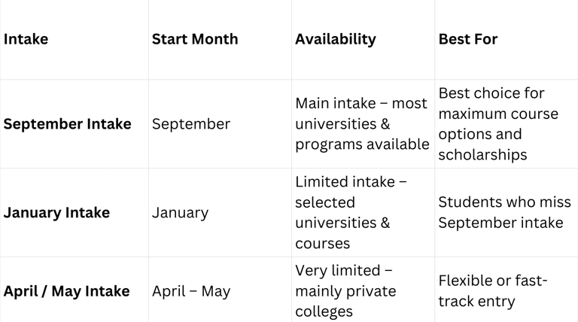The height and width of the screenshot is (322, 578).
Task: Click the text selected universities & courses
Action: (342, 223)
